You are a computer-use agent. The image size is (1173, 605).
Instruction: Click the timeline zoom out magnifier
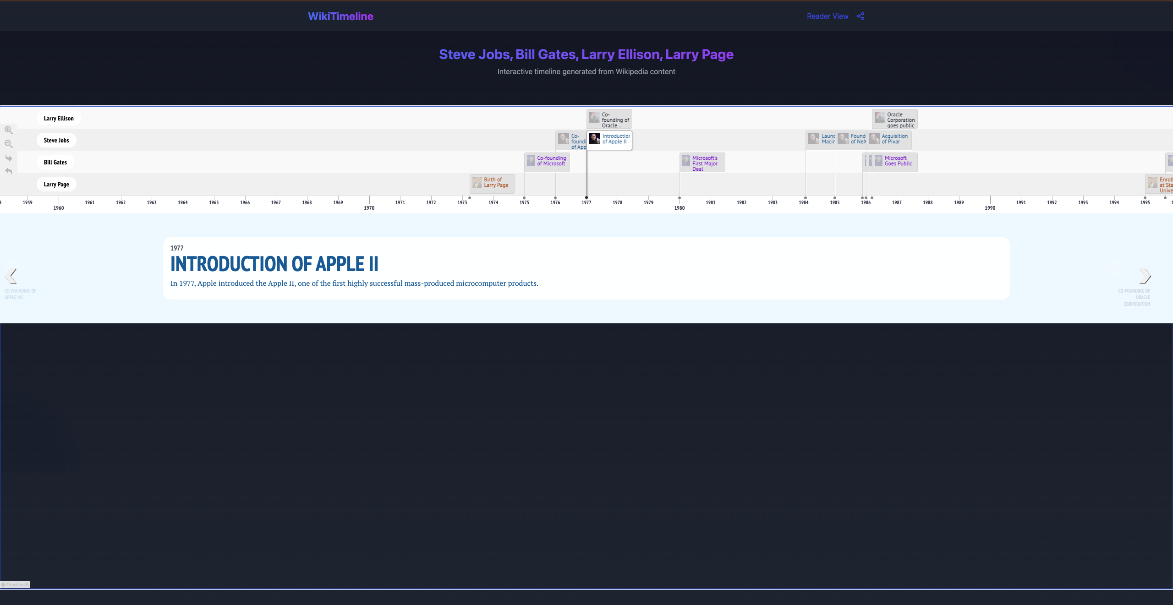click(x=9, y=144)
